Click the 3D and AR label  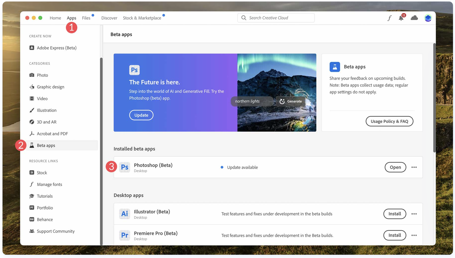[47, 122]
